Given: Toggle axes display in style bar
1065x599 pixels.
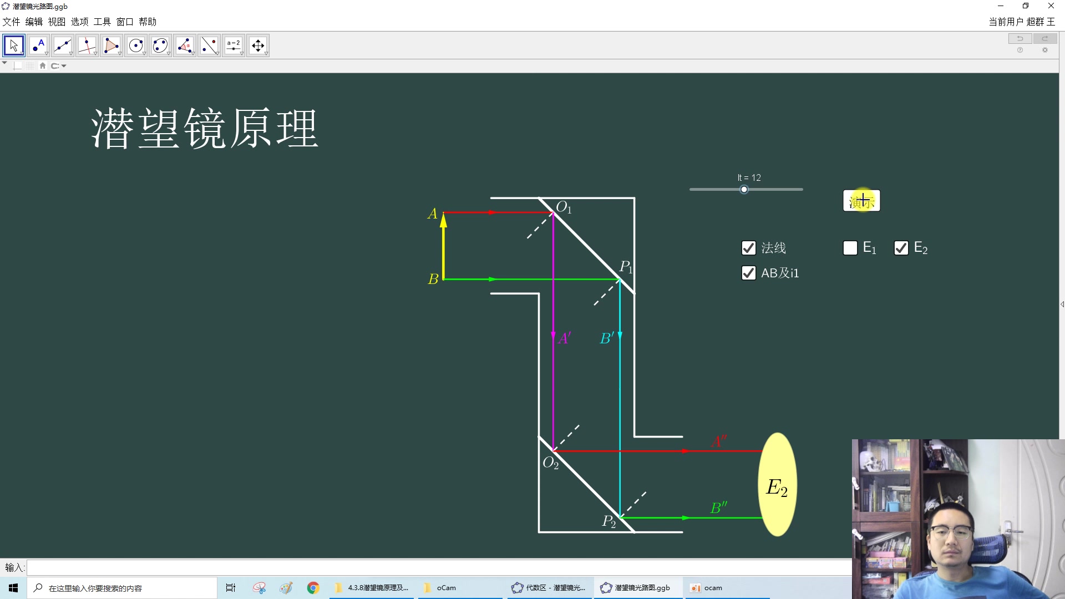Looking at the screenshot, I should pyautogui.click(x=18, y=65).
